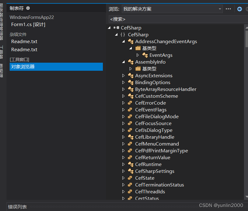Viewport: 248px width, 211px height.
Task: Click the CefThreadIds enum icon
Action: click(130, 191)
